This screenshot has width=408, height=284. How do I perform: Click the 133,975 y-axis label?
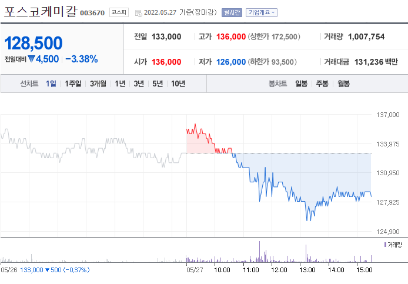[387, 144]
